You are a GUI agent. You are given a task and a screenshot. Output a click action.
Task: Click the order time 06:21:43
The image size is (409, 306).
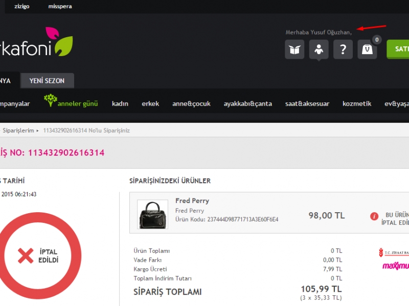[x=26, y=194]
